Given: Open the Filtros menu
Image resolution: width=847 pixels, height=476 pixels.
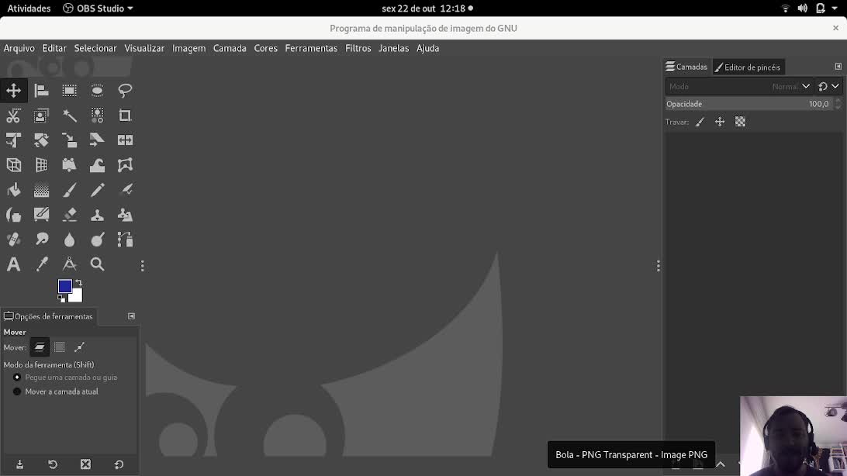Looking at the screenshot, I should tap(358, 48).
